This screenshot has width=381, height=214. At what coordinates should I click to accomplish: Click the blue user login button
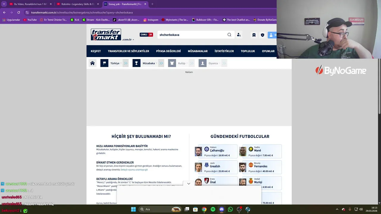[272, 35]
